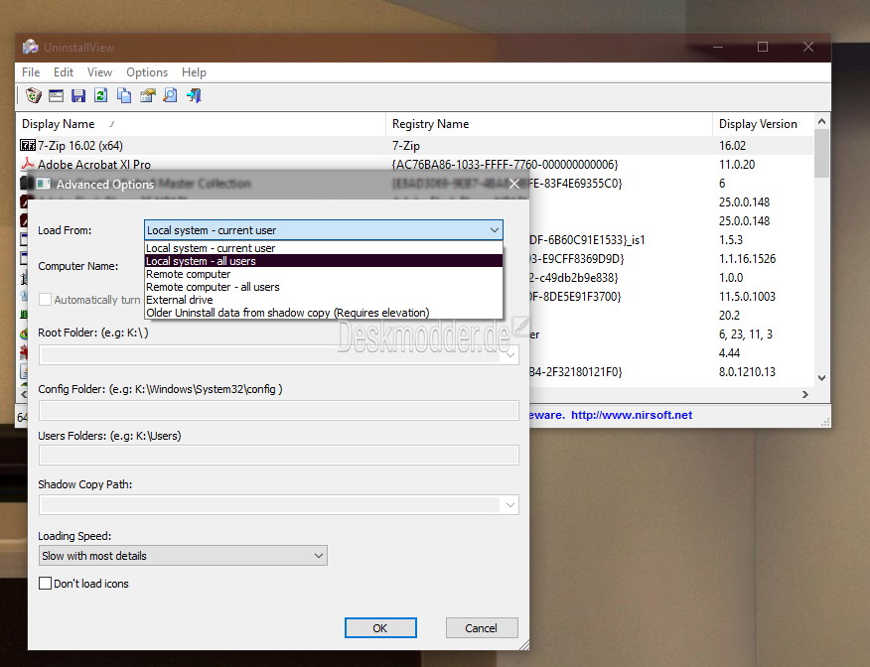Click the '{AC76BA86-1033-FFFF-7760-000000000006}' registry cell
The width and height of the screenshot is (870, 667).
(x=505, y=164)
